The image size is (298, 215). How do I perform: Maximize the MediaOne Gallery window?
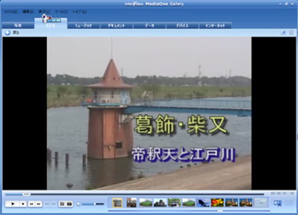click(286, 4)
